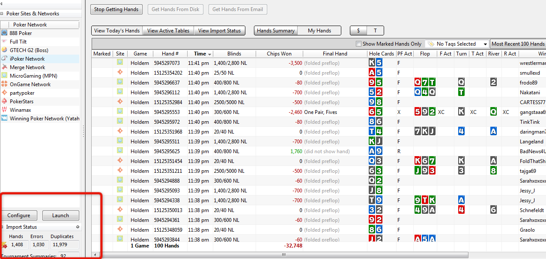The width and height of the screenshot is (546, 259).
Task: Enable Show Marked Hands Only checkbox
Action: [x=359, y=44]
